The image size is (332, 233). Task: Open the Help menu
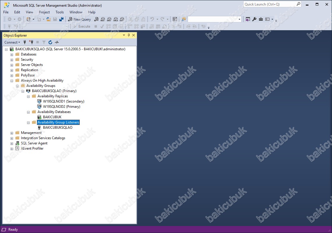92,12
